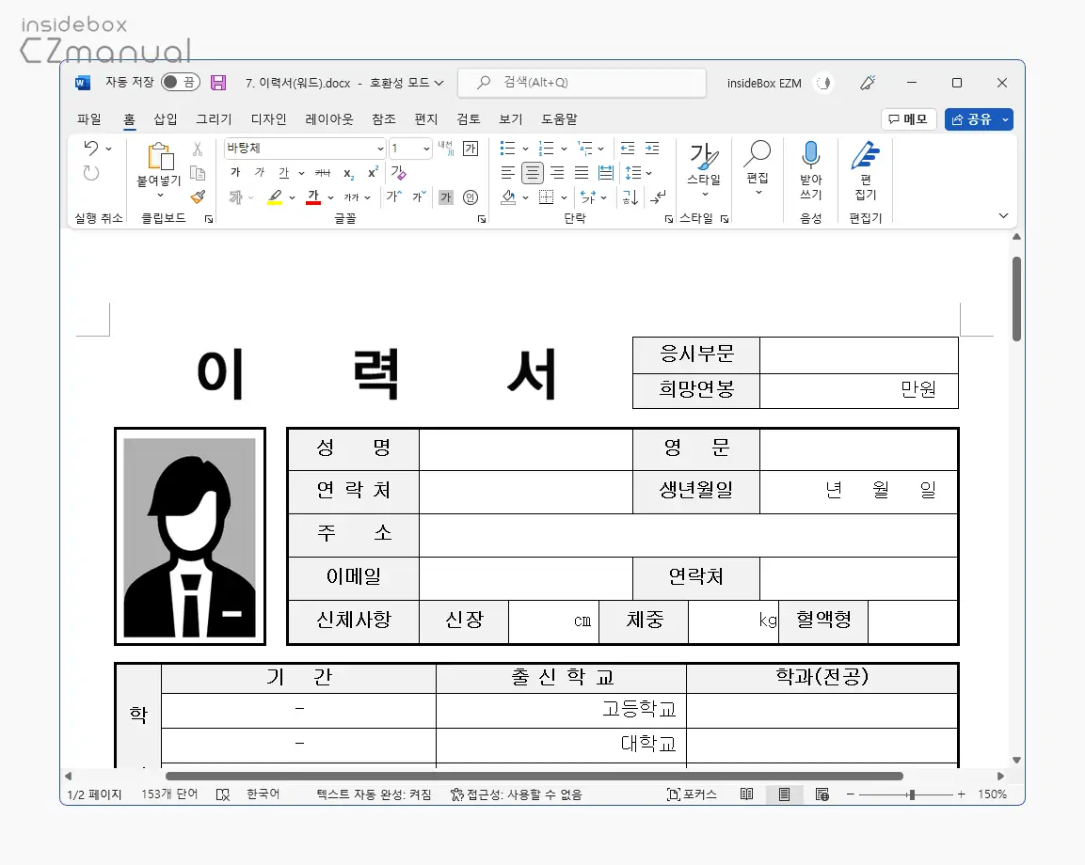Click the zoom slider handle

[912, 795]
